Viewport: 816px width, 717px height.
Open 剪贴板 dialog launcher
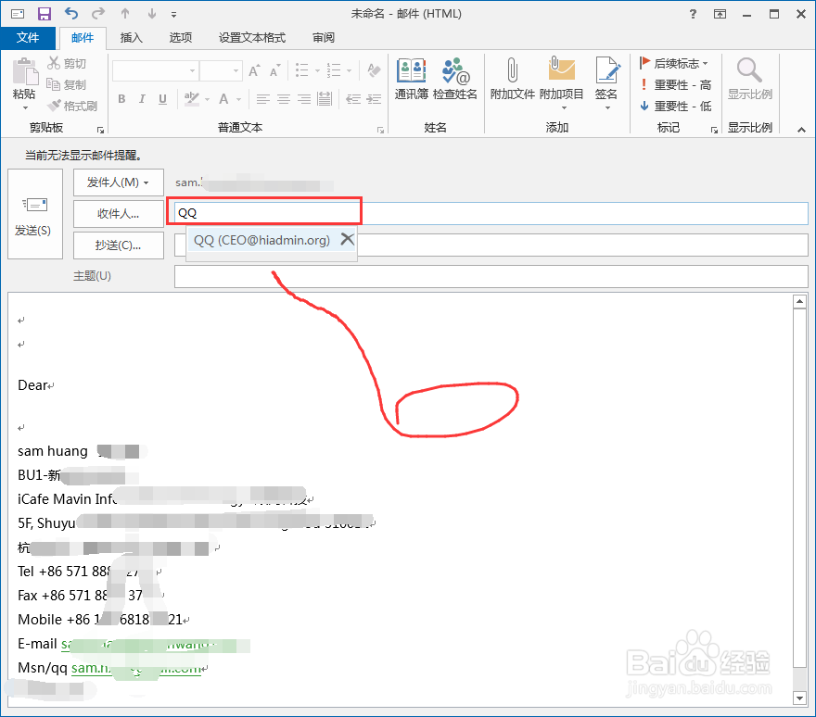tap(100, 130)
